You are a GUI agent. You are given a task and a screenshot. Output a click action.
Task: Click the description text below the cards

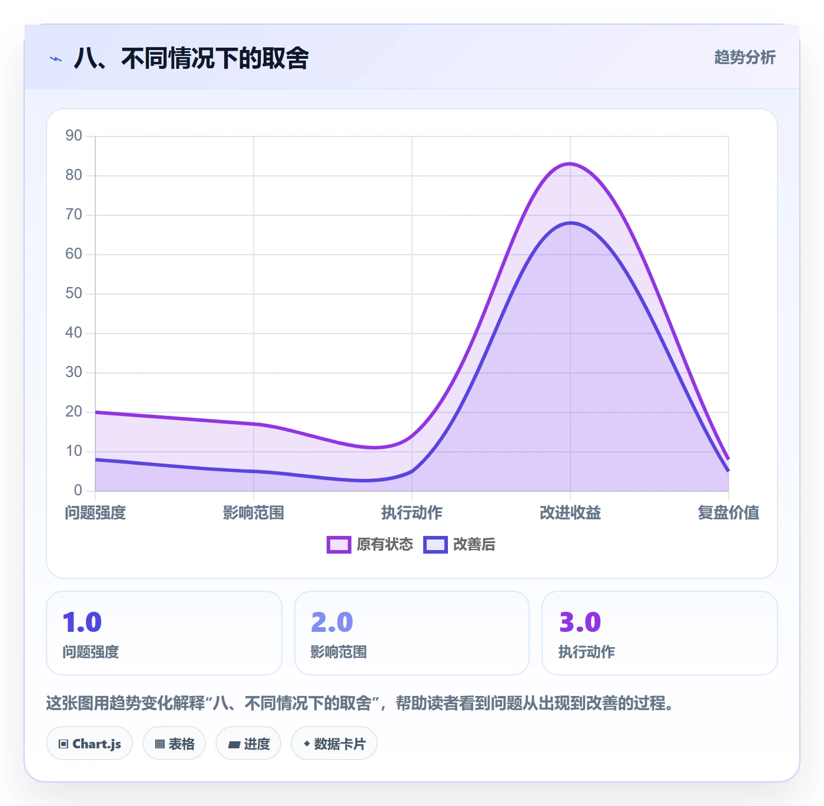[360, 703]
